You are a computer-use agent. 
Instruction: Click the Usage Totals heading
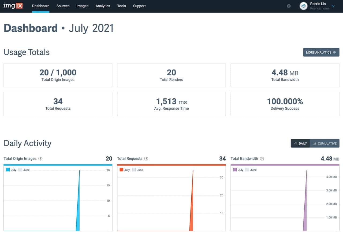[x=27, y=52]
